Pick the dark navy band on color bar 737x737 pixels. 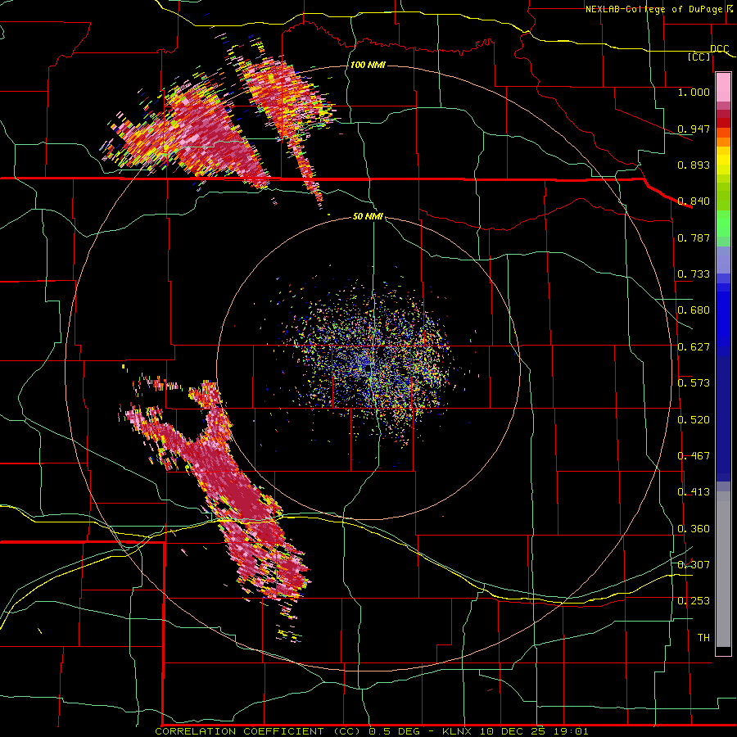(x=723, y=418)
